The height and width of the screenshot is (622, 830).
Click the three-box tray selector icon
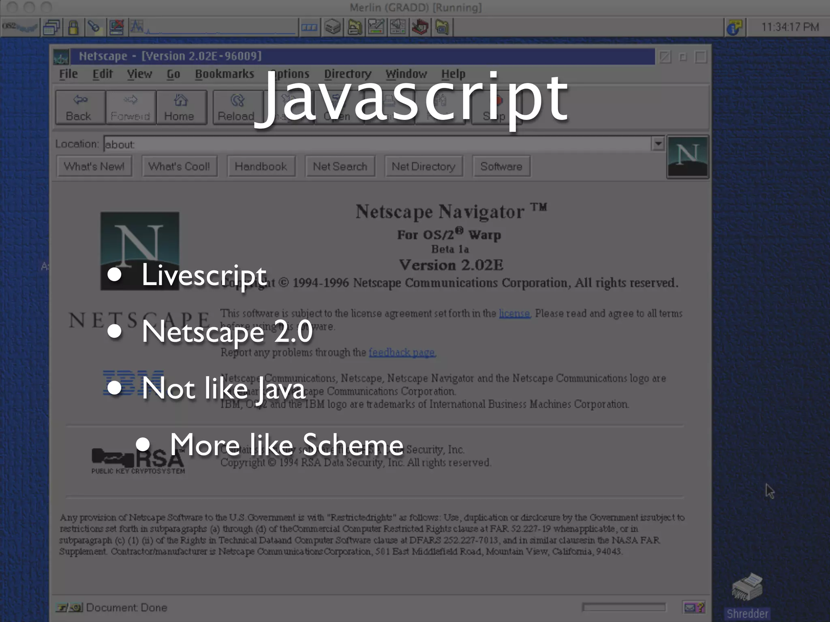[309, 28]
